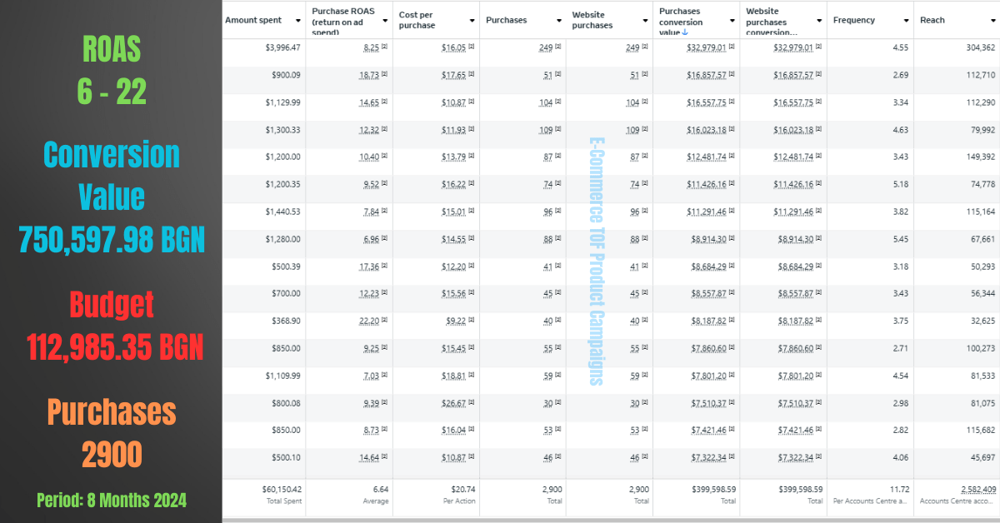Select the 6.64 Average ROAS total
The height and width of the screenshot is (523, 1000).
point(379,489)
